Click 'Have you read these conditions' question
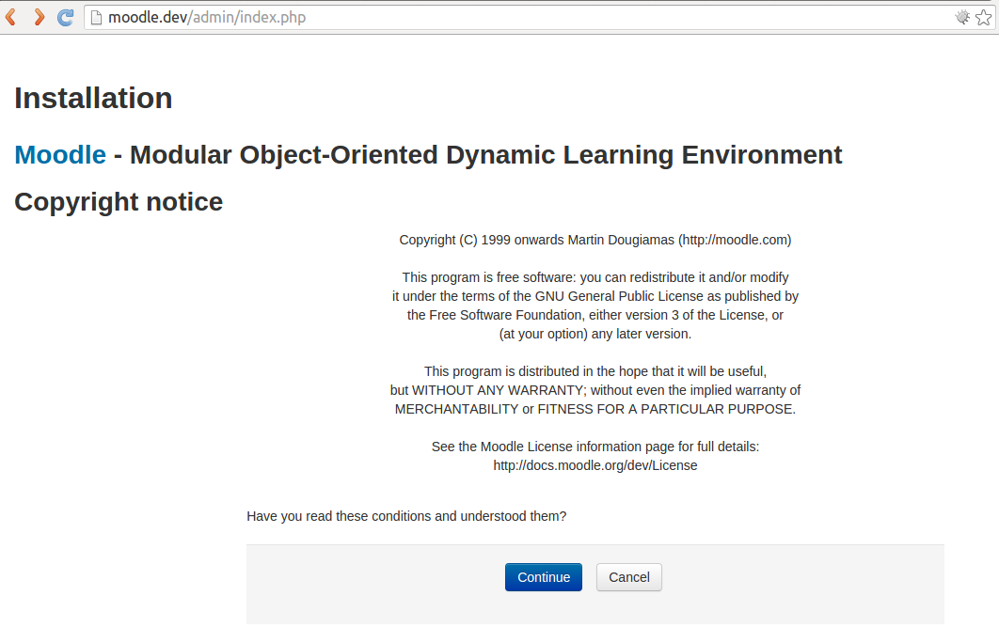999x643 pixels. click(x=406, y=516)
